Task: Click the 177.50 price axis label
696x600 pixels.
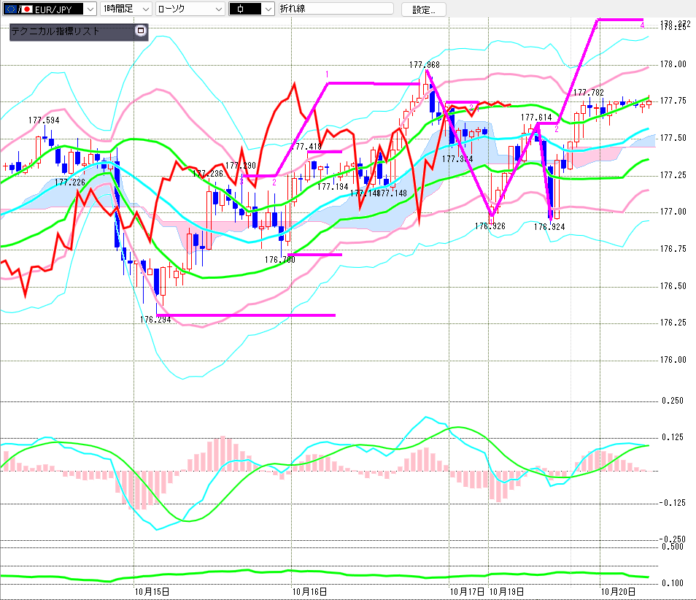Action: 673,138
